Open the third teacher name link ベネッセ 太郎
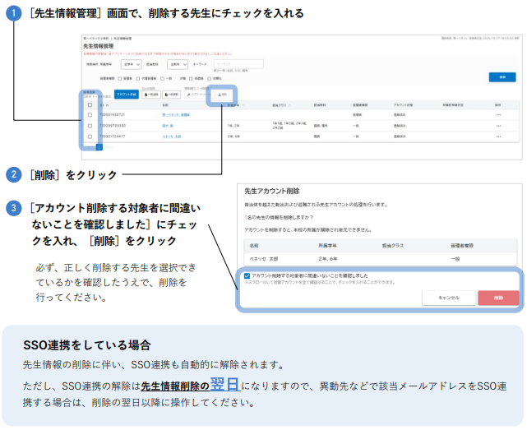 [171, 136]
